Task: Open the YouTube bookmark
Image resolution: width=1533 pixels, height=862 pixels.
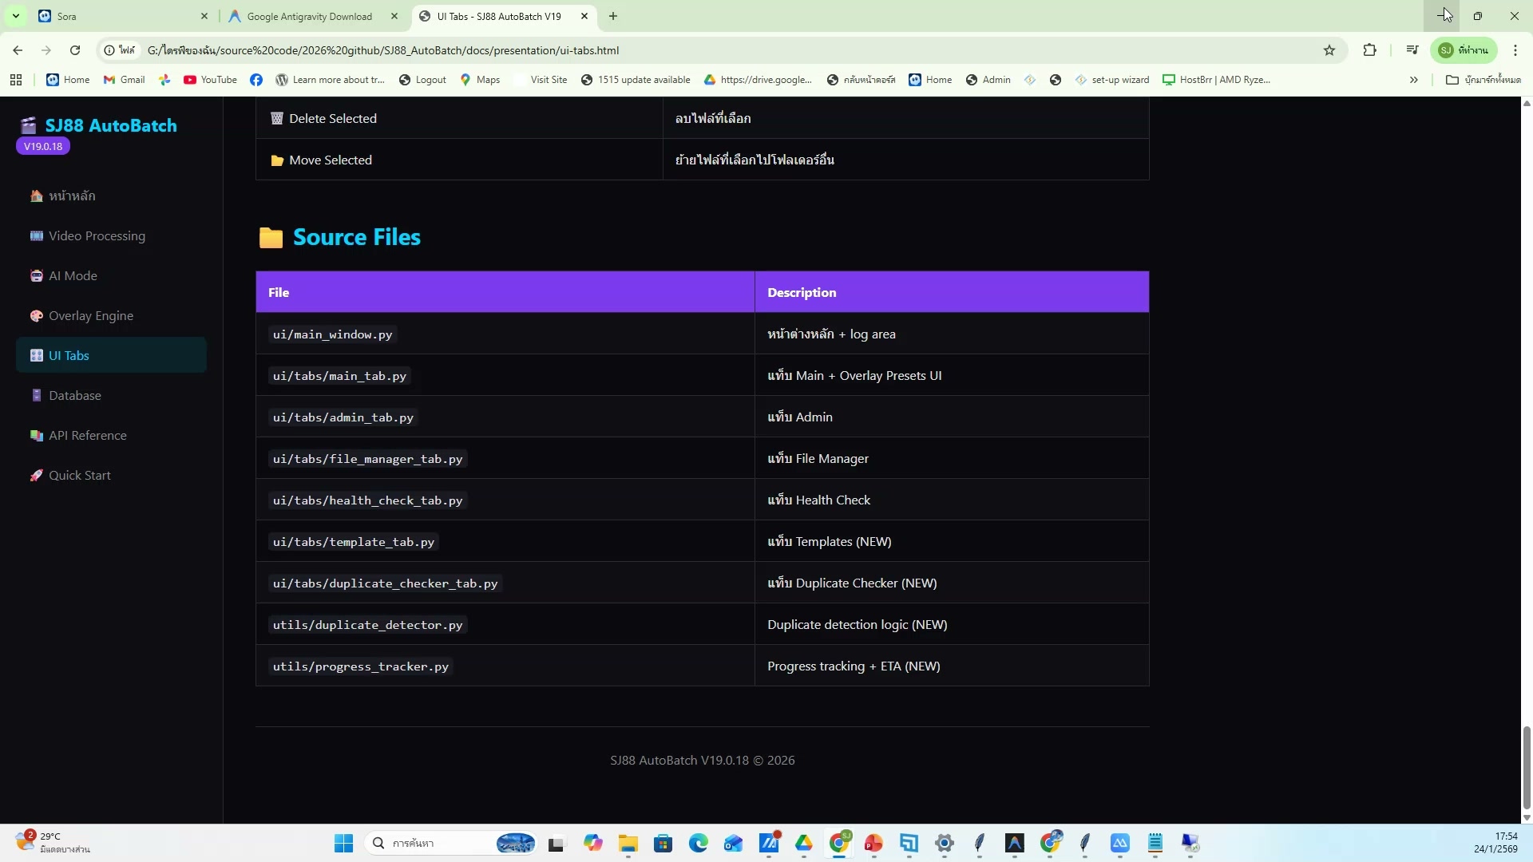Action: coord(210,80)
